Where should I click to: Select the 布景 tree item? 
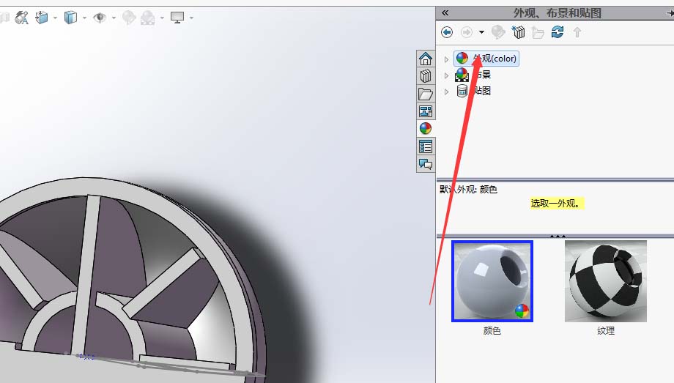473,75
